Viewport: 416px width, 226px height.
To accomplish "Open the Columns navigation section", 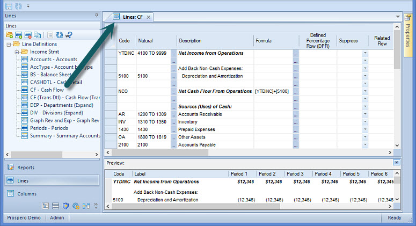I will tap(27, 194).
